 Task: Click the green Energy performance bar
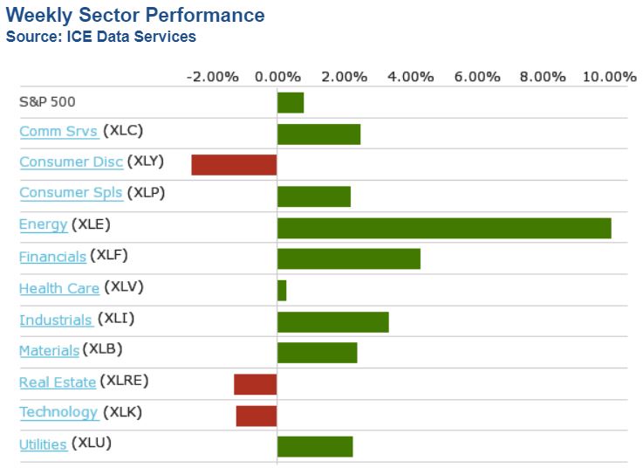point(444,228)
